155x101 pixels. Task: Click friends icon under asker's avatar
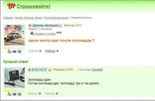point(9,51)
